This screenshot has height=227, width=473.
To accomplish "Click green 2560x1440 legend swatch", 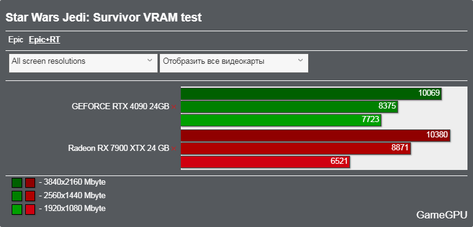I will (17, 196).
